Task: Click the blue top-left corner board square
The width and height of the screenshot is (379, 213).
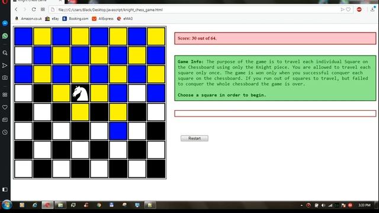Action: (x=24, y=36)
